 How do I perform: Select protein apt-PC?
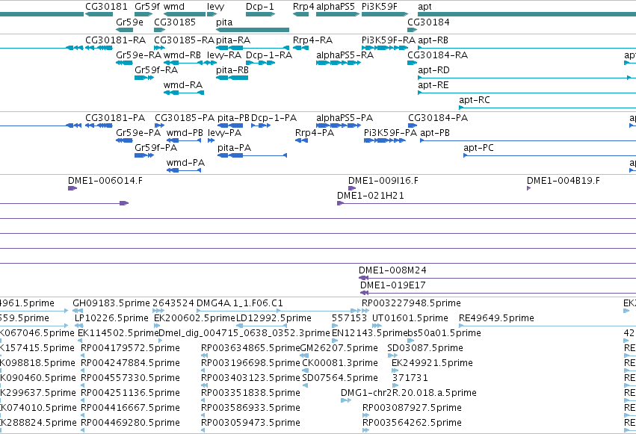(478, 148)
